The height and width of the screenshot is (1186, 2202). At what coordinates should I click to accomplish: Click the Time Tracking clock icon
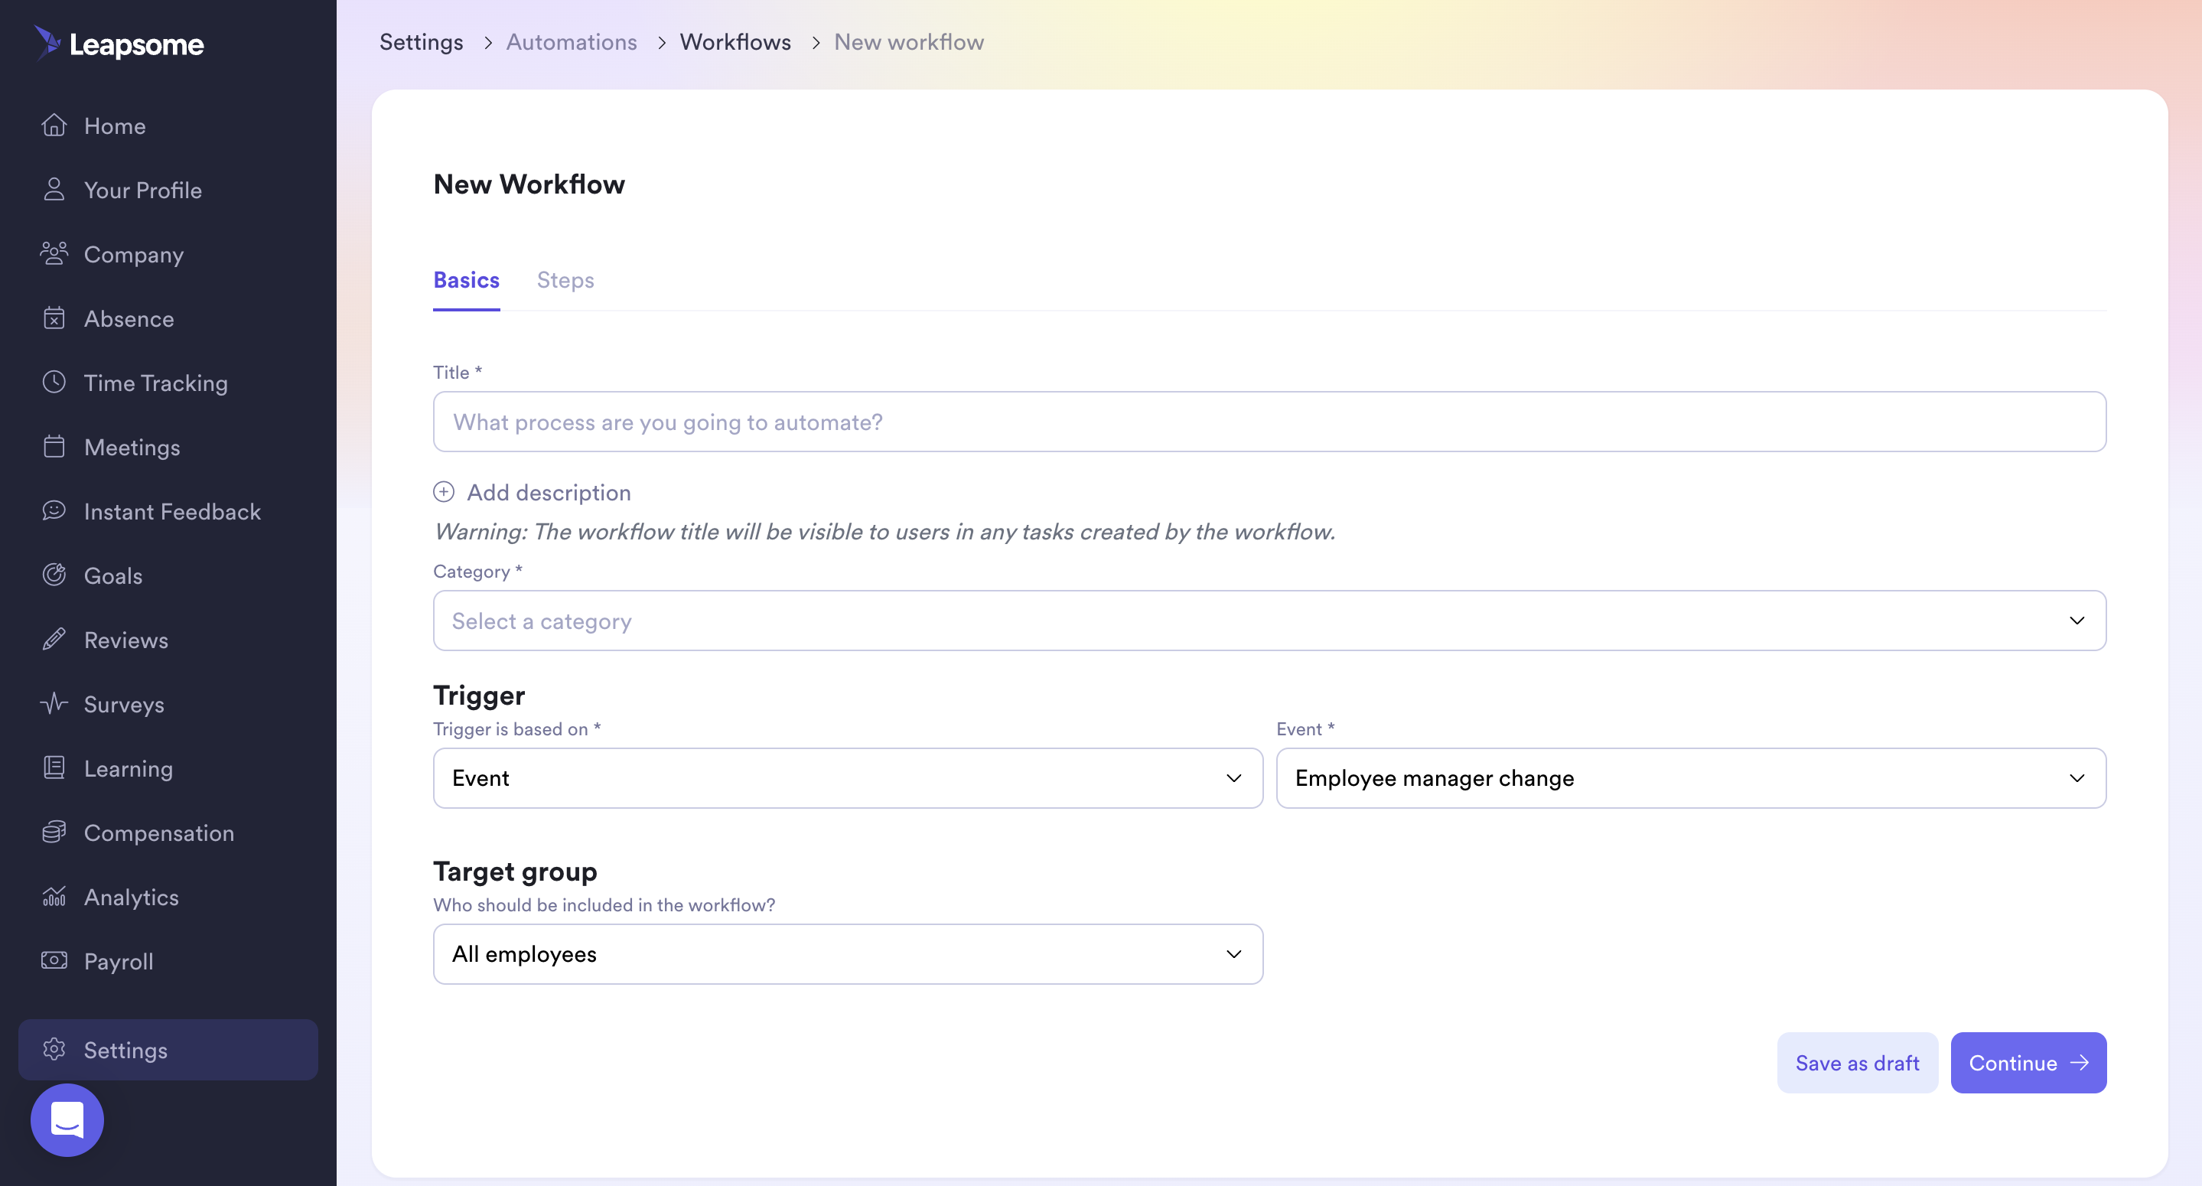point(54,383)
